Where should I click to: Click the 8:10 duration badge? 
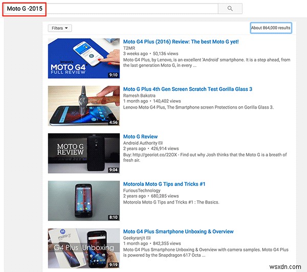tap(114, 217)
